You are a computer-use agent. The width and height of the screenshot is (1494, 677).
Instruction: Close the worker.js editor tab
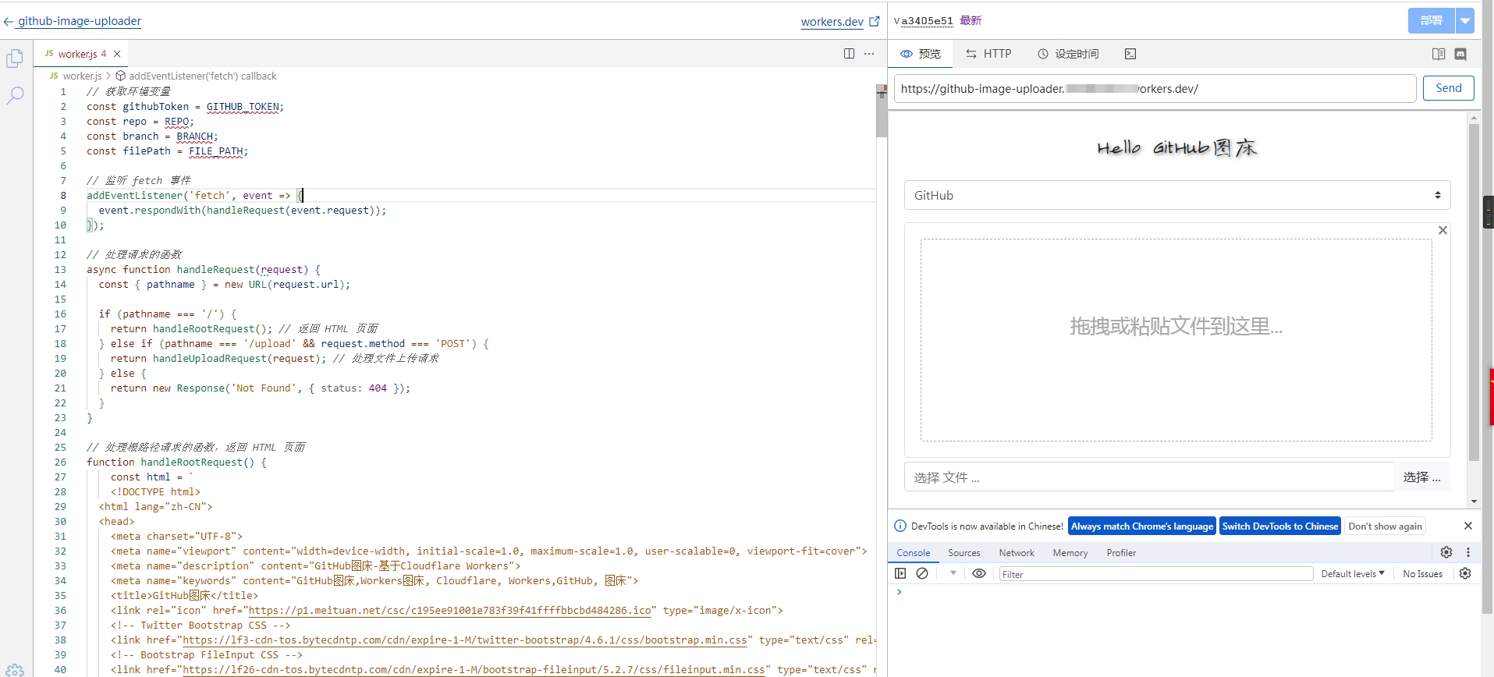(117, 54)
